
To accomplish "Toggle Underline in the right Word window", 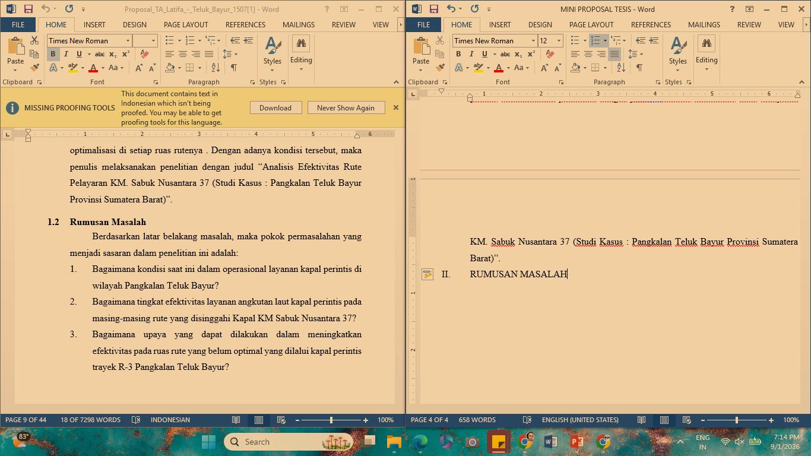I will pos(484,54).
